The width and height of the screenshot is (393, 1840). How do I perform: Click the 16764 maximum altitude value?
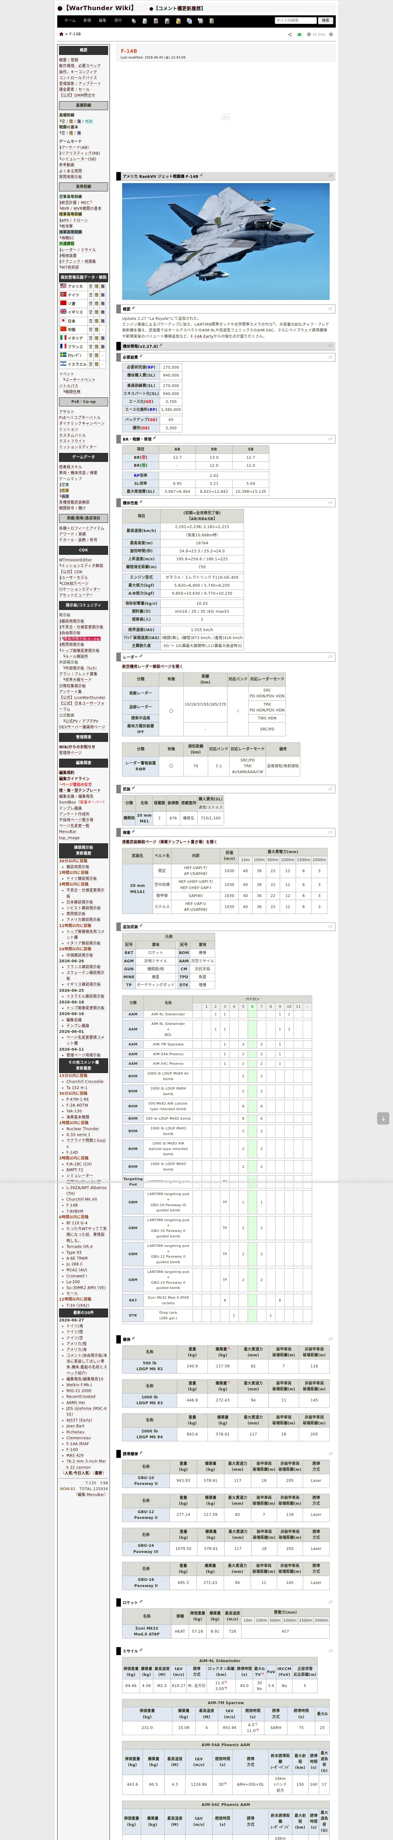203,543
